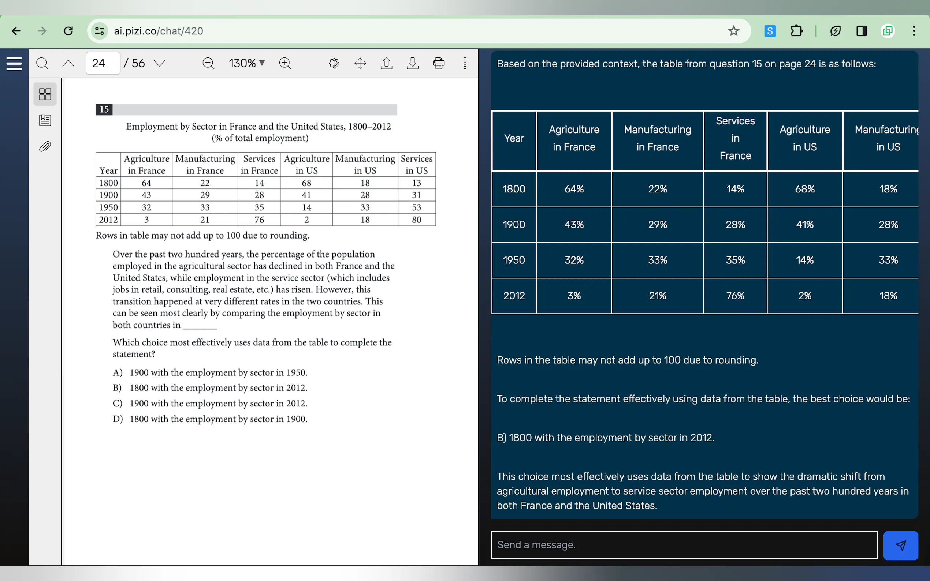Click the PDF search magnifier icon
The height and width of the screenshot is (581, 930).
point(42,63)
